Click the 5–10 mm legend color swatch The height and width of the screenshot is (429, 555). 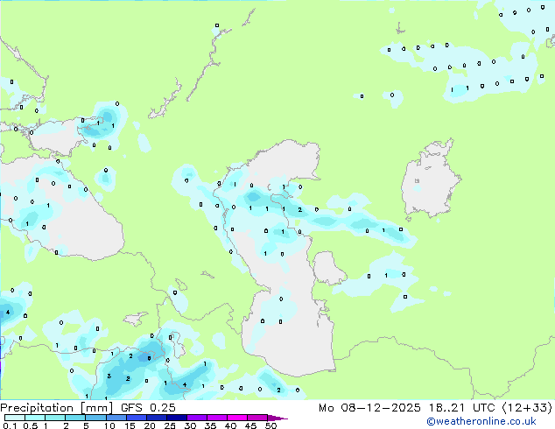point(95,418)
